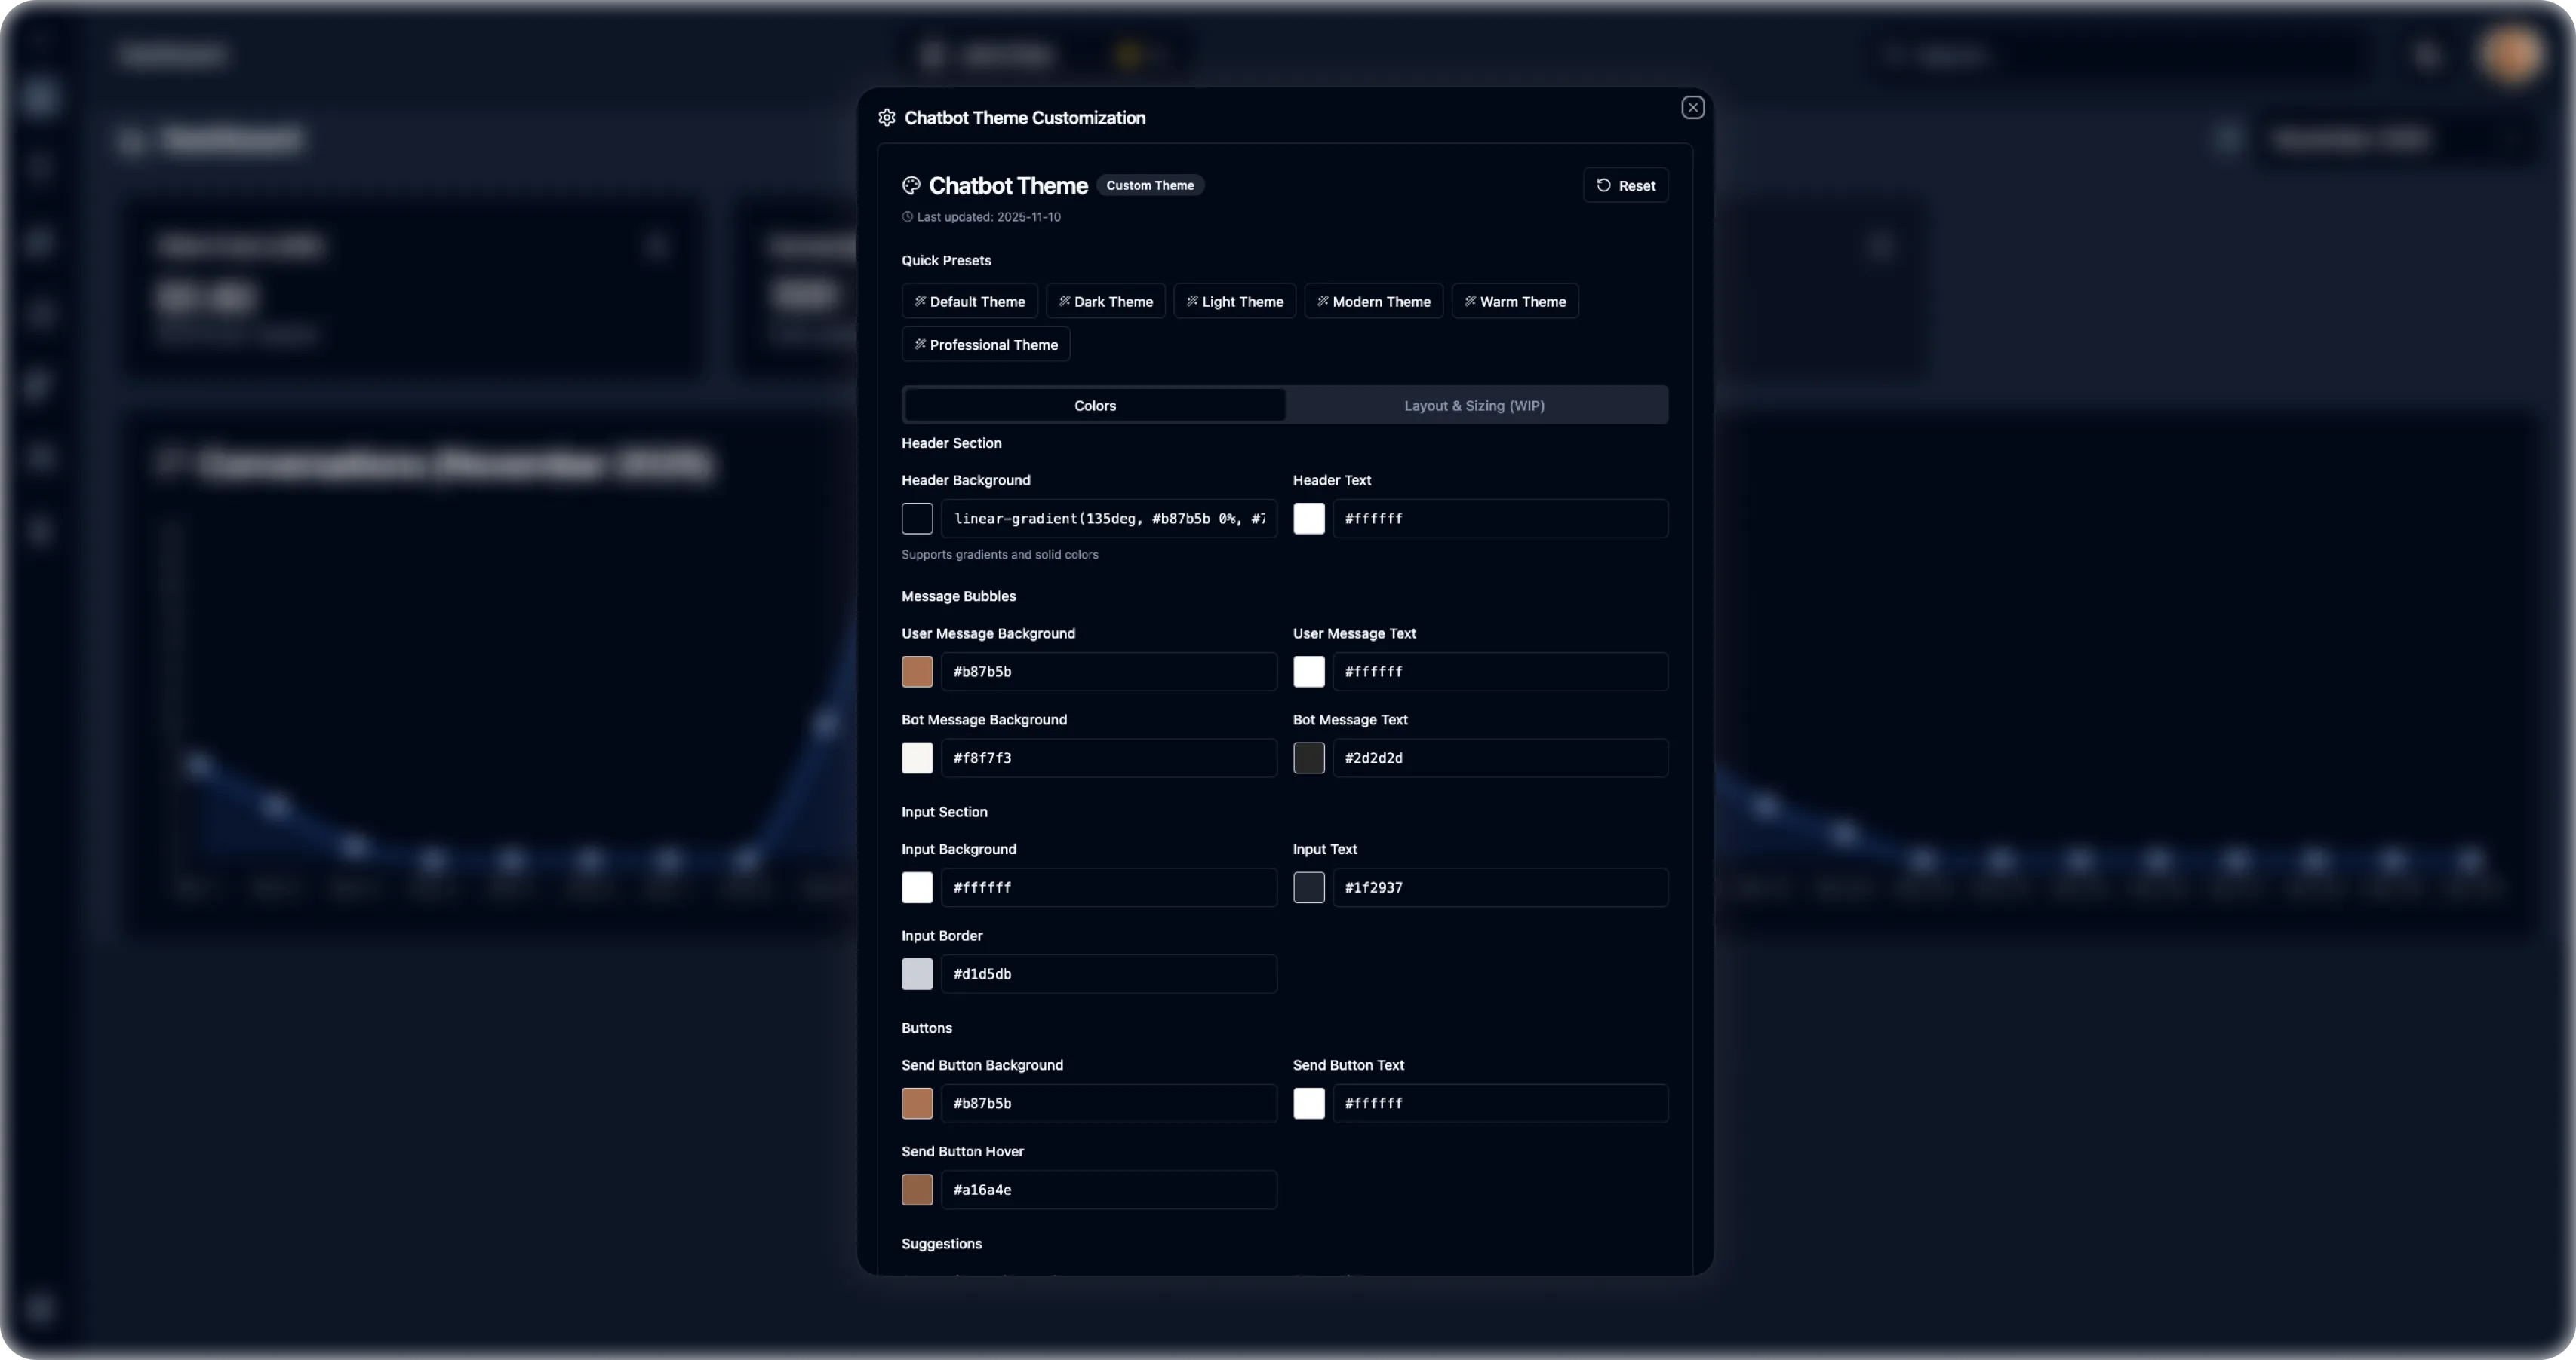Click the circular reset arrow icon in Reset button
The image size is (2576, 1360).
pyautogui.click(x=1603, y=185)
